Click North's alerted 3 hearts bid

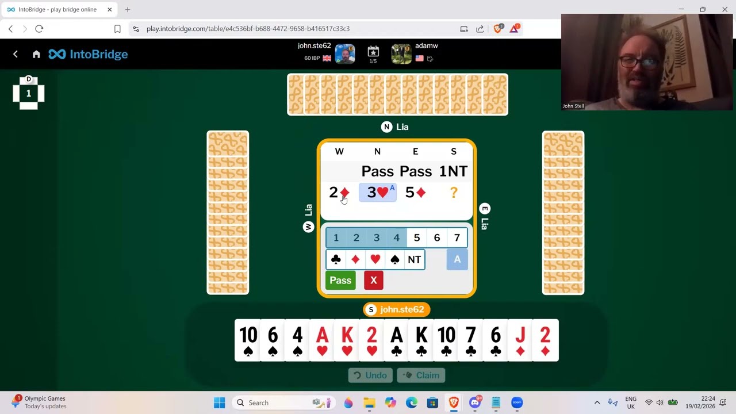coord(378,192)
